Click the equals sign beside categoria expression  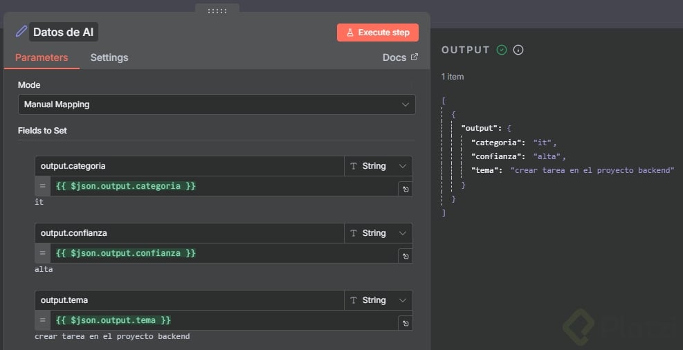(42, 186)
